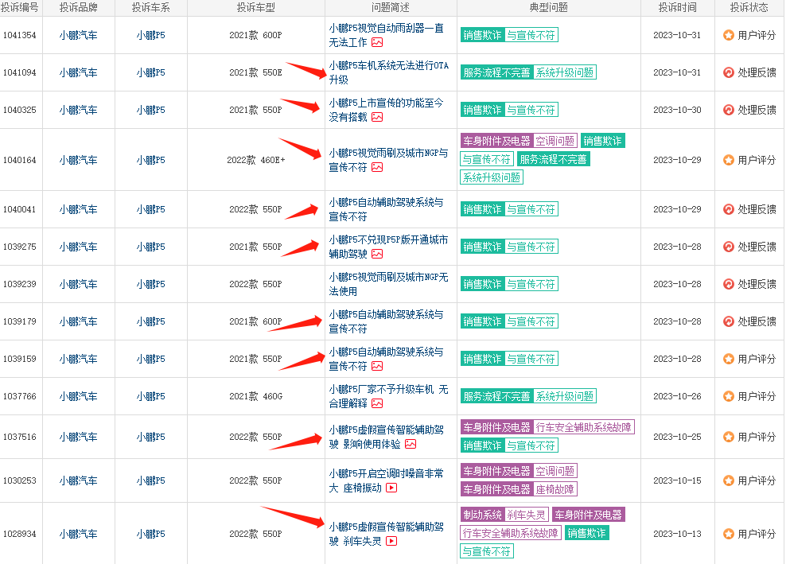Viewport: 790px width, 564px height.
Task: Click 用户评分 star icon in row 1028934
Action: pos(728,534)
